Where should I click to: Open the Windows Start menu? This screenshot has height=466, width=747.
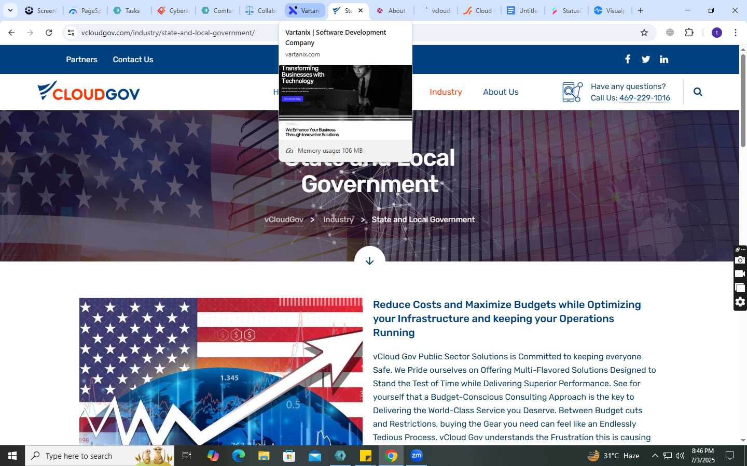point(12,456)
